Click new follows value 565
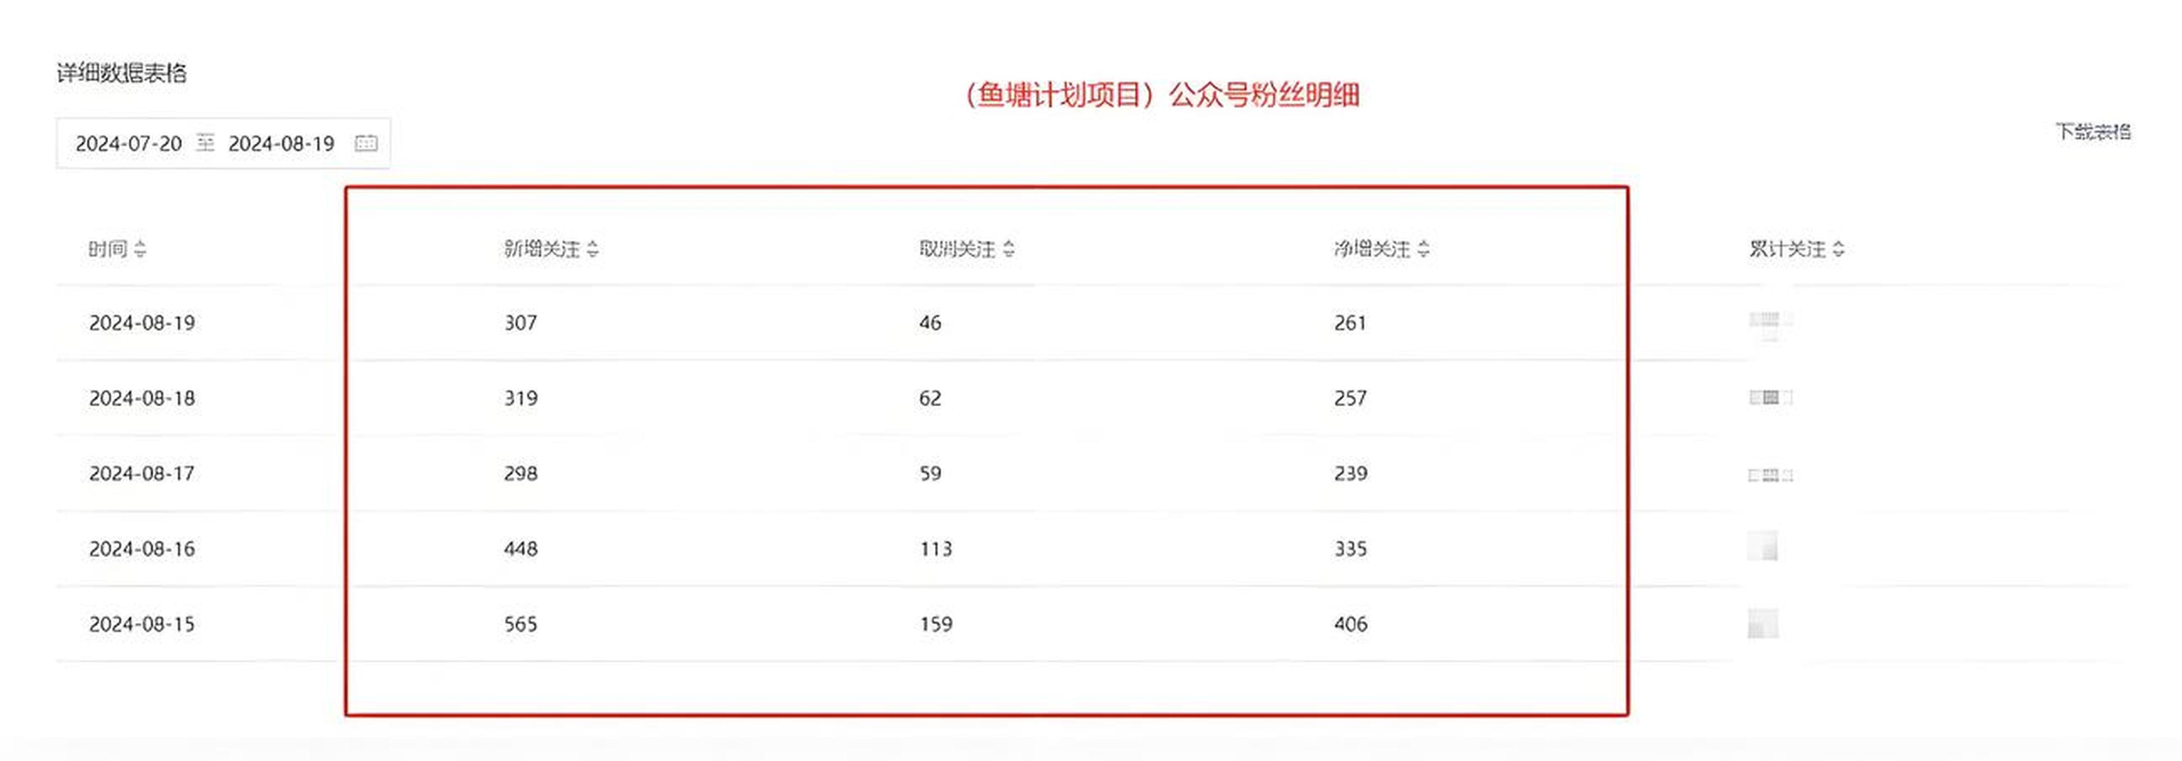2182x761 pixels. pyautogui.click(x=521, y=624)
